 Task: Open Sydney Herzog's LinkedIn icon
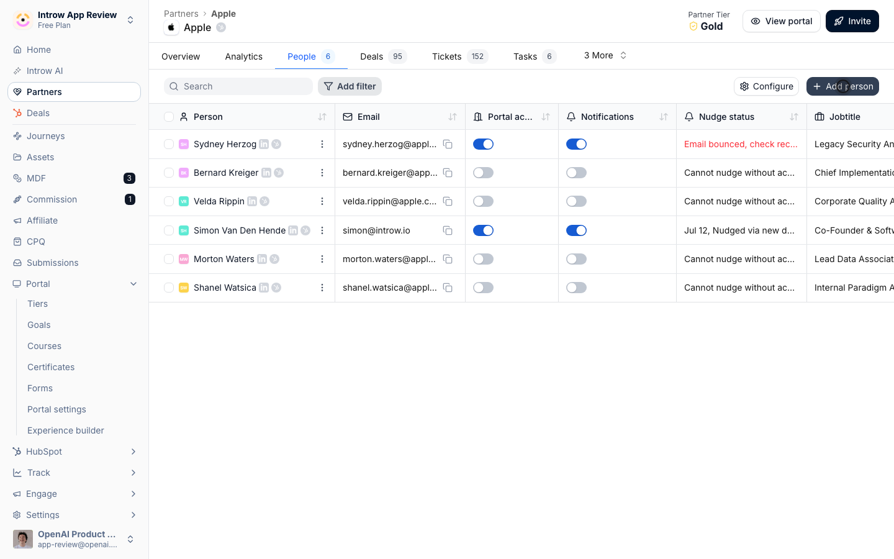(x=264, y=144)
